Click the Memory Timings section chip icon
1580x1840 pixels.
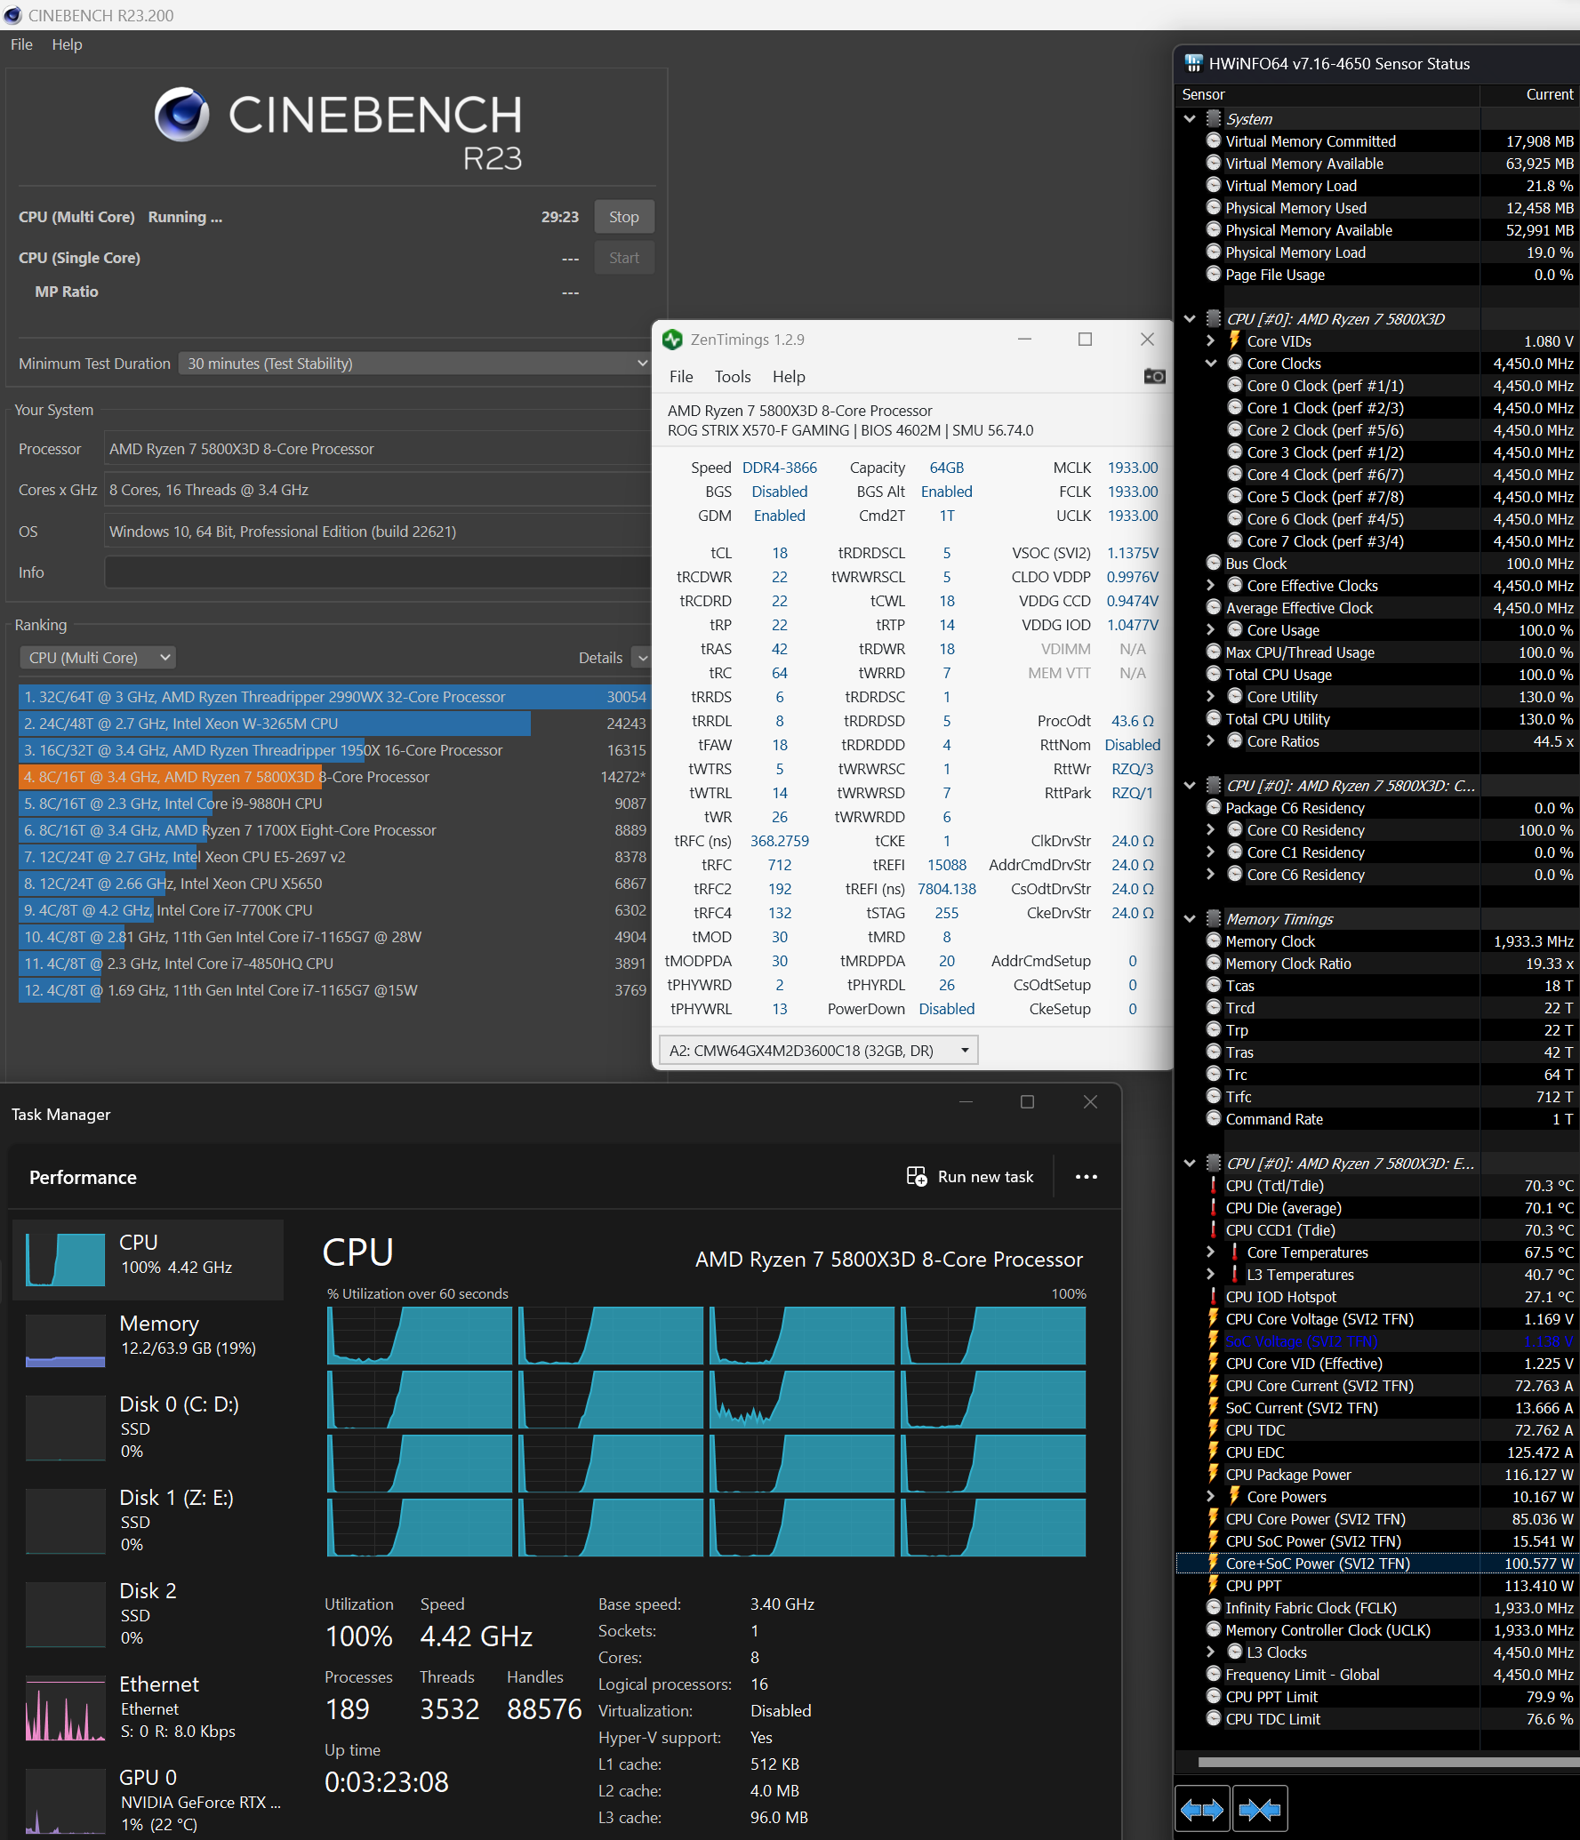click(x=1213, y=918)
